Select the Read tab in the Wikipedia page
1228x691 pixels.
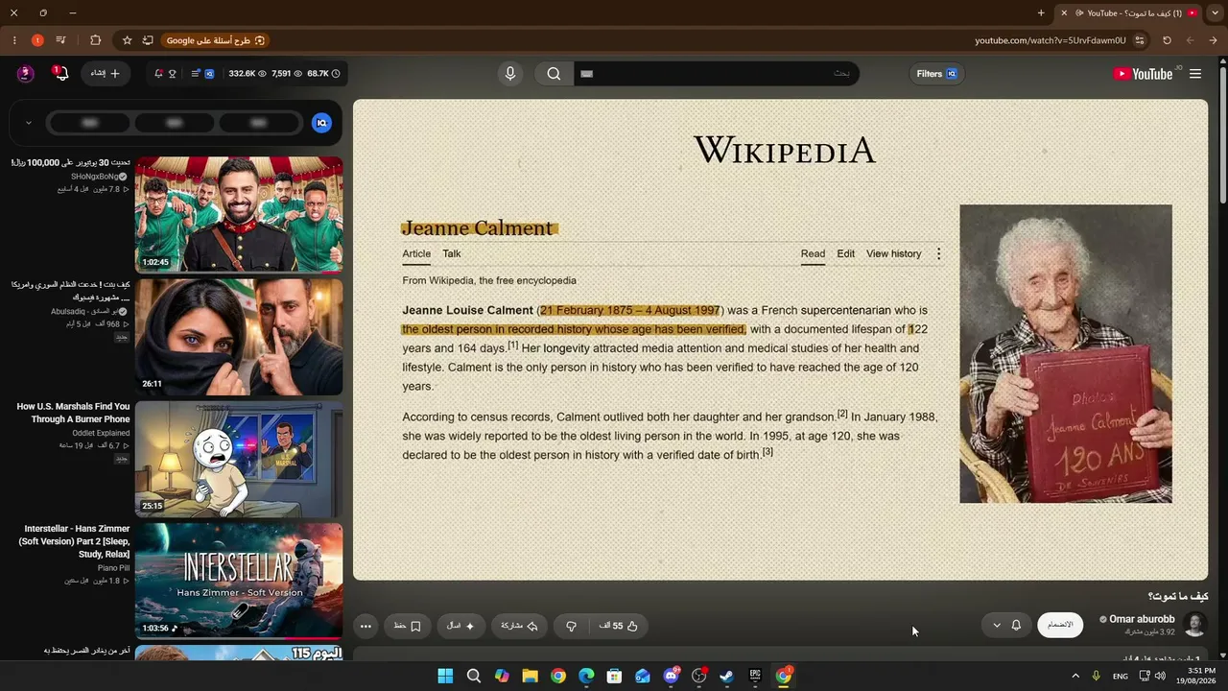pos(813,254)
